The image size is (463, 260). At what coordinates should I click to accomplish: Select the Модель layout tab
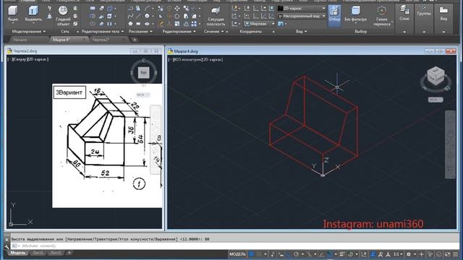[x=17, y=253]
